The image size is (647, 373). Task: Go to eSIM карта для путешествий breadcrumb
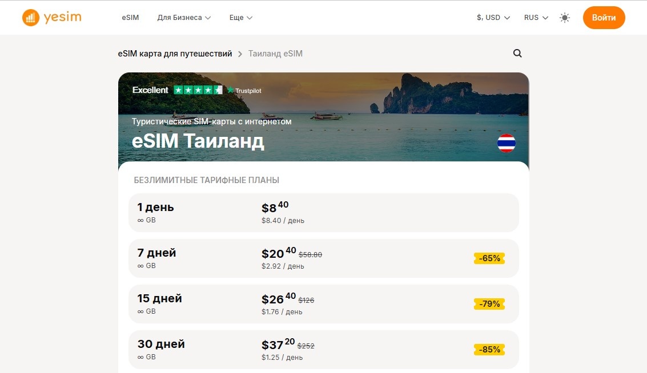coord(175,54)
